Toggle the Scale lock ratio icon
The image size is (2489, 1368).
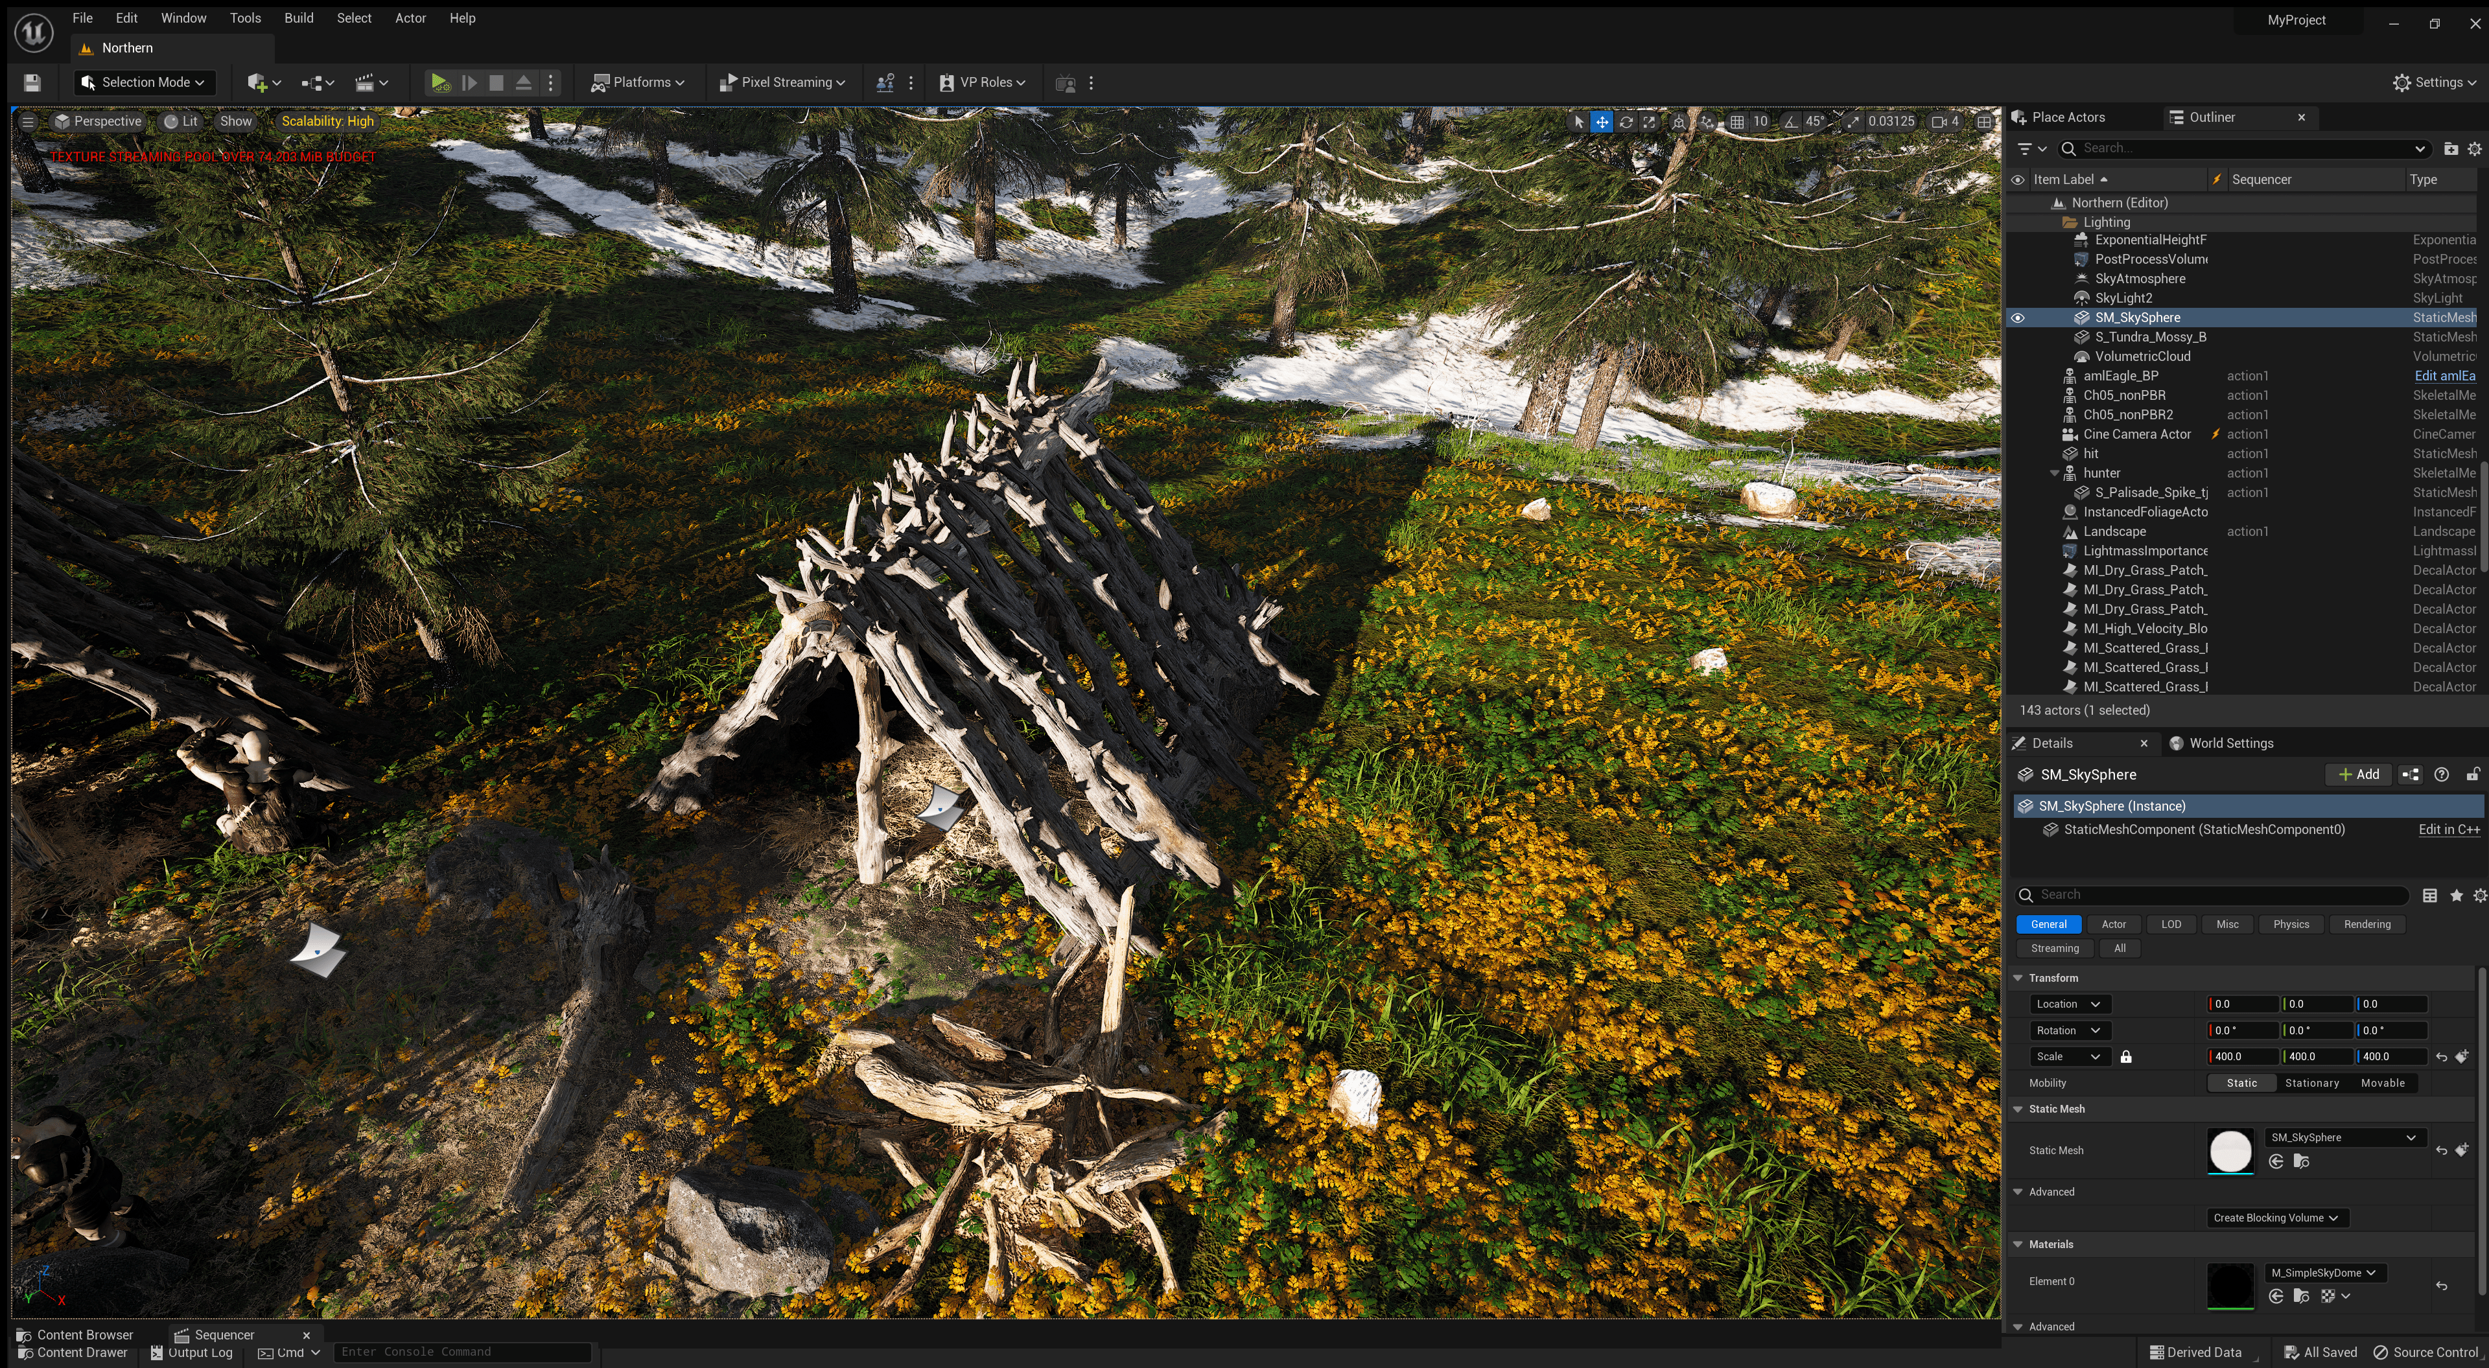pyautogui.click(x=2126, y=1057)
